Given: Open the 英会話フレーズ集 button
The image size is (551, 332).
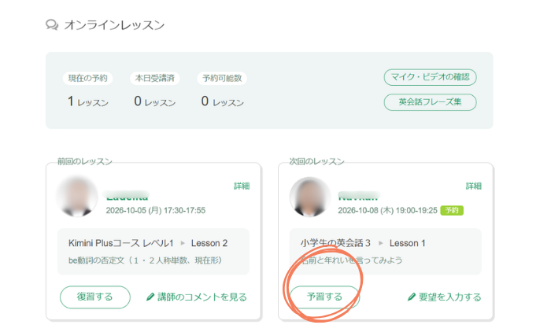Looking at the screenshot, I should [430, 102].
